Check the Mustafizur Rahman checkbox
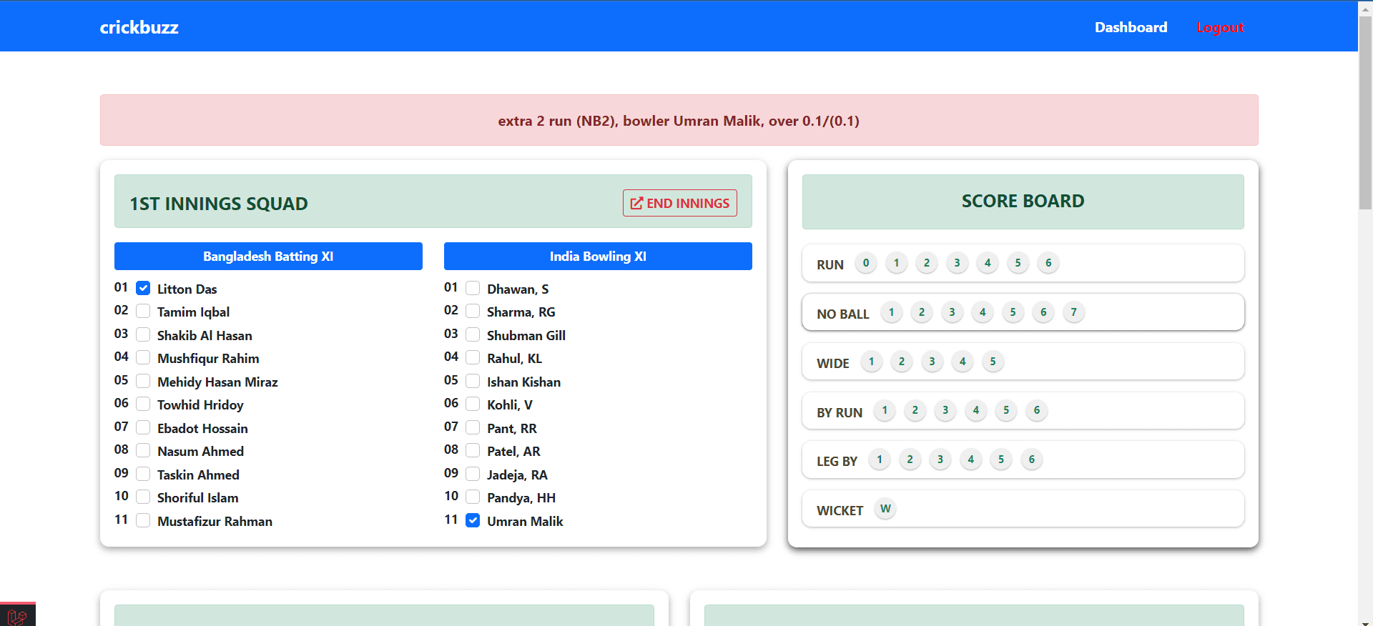 pyautogui.click(x=143, y=520)
